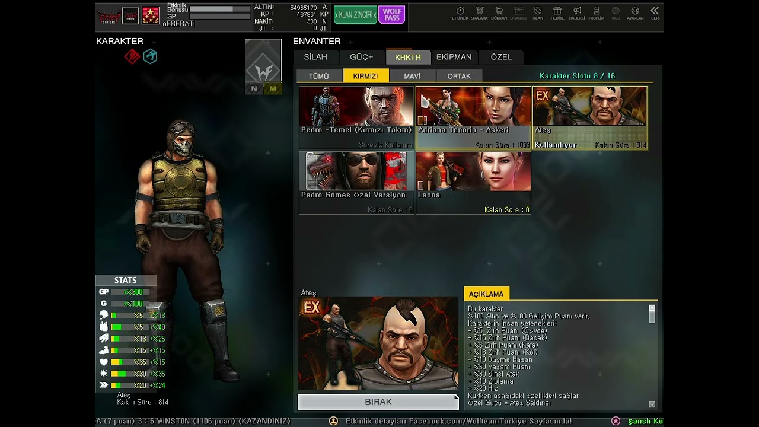Select the red team character icon
The height and width of the screenshot is (427, 759).
132,56
